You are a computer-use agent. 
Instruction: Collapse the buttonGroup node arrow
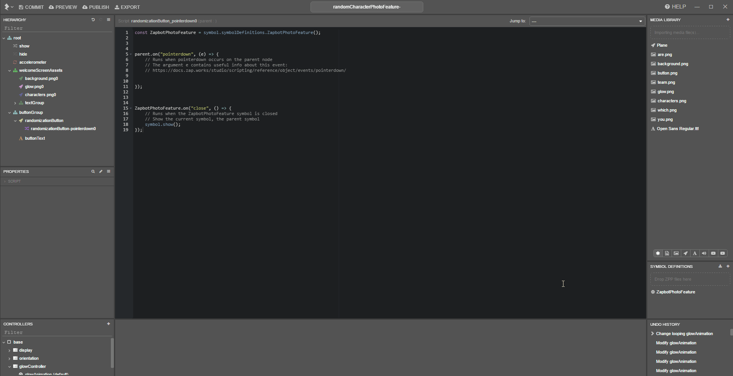[10, 112]
